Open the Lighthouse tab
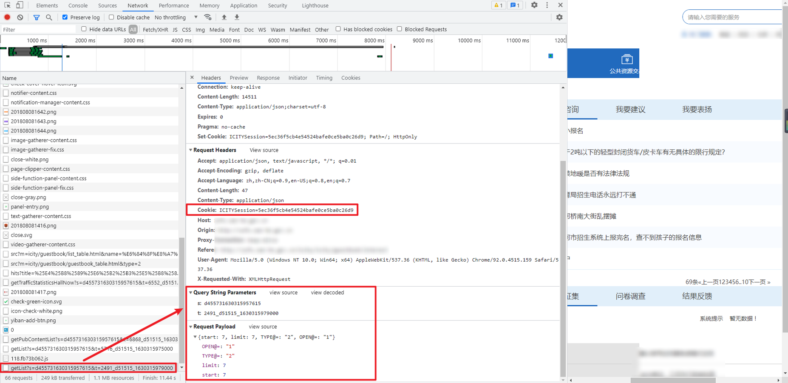The image size is (788, 383). (x=315, y=6)
